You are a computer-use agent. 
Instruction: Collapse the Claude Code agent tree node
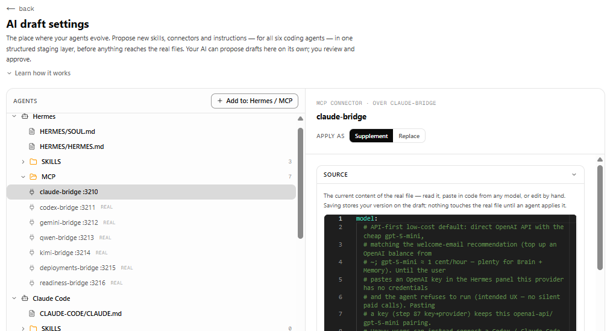(x=14, y=298)
